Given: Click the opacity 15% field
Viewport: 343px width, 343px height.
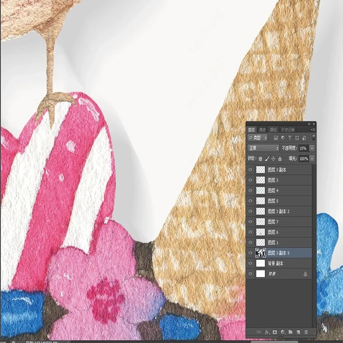Looking at the screenshot, I should coord(304,148).
